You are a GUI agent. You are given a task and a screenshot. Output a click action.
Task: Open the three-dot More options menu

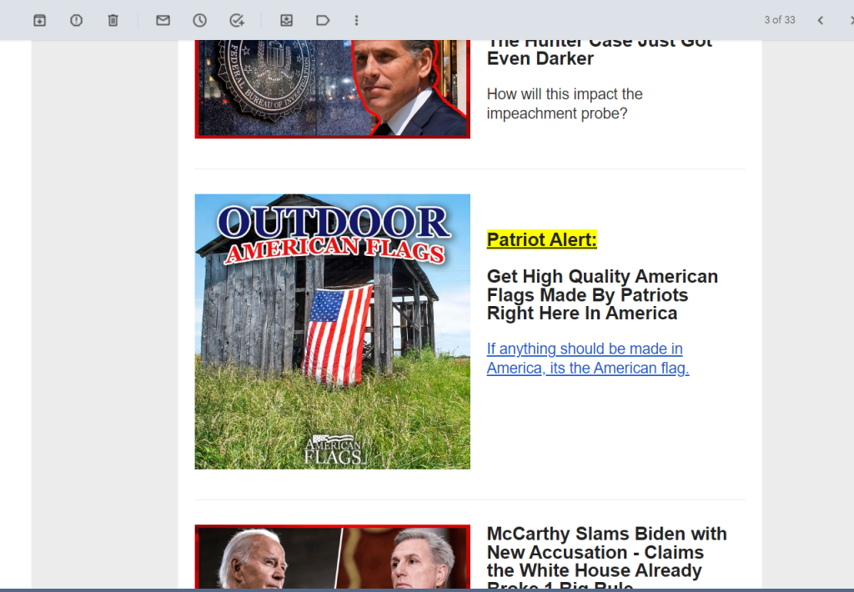pyautogui.click(x=356, y=21)
